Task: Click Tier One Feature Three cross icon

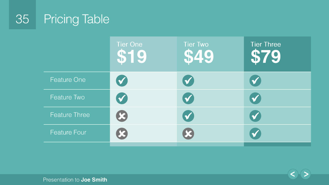Action: click(122, 116)
